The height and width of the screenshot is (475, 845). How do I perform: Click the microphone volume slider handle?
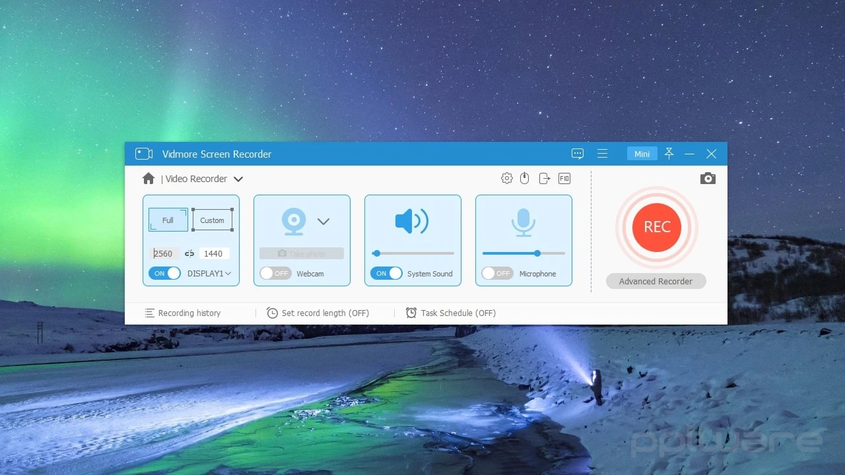(x=537, y=253)
